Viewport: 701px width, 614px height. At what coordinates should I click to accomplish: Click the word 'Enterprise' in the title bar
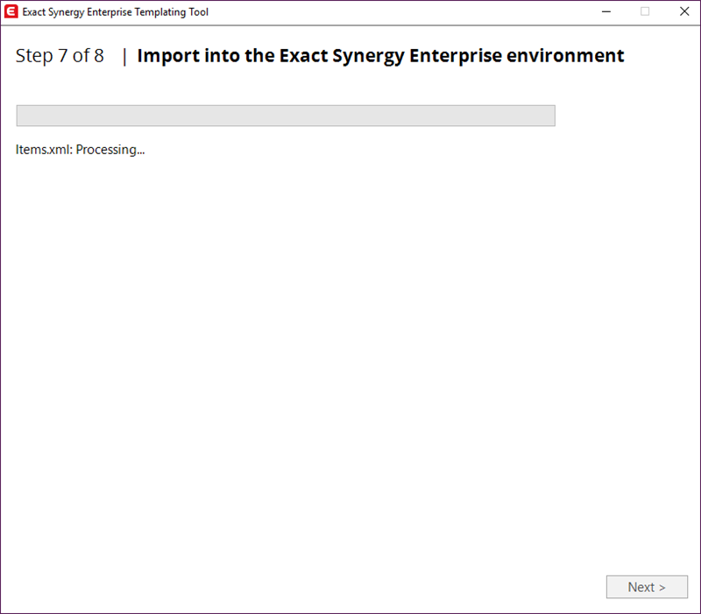109,12
